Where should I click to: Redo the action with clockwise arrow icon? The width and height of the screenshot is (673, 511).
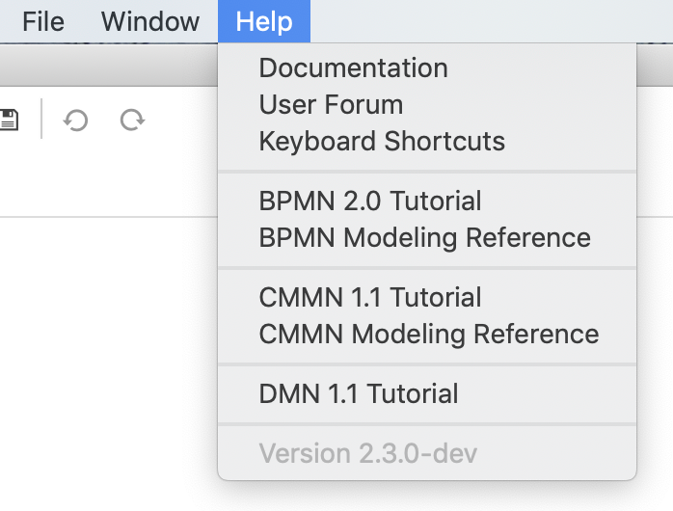click(x=133, y=121)
